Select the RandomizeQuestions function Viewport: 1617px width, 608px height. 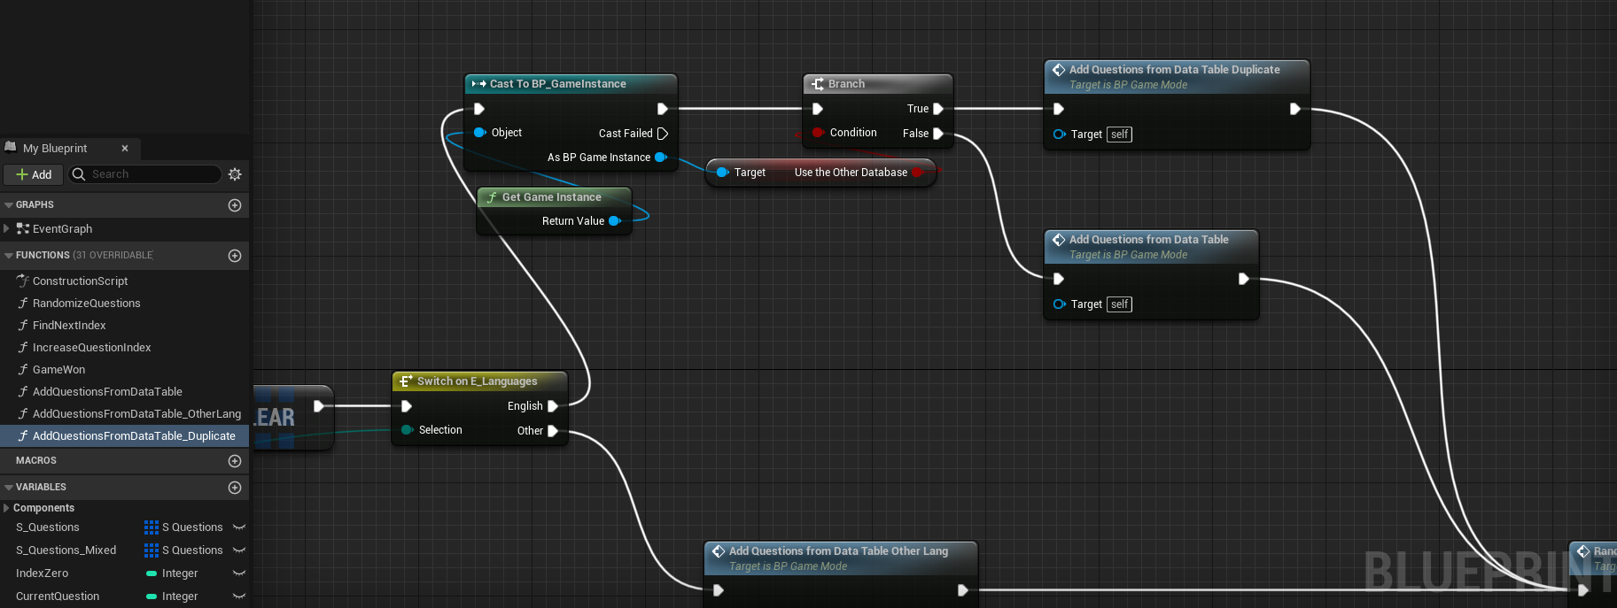point(86,304)
